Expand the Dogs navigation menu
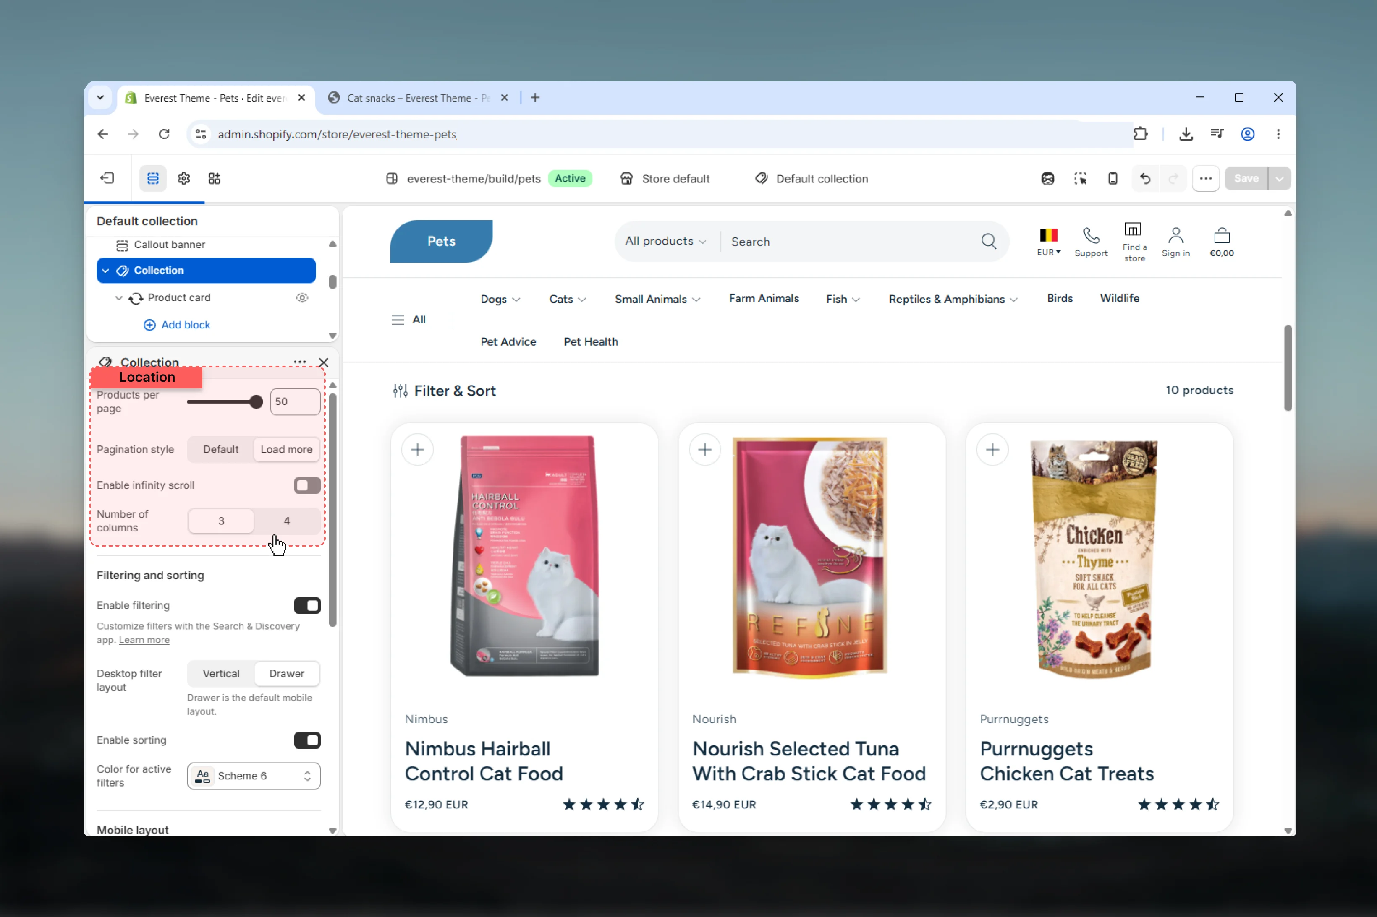The width and height of the screenshot is (1377, 917). click(500, 299)
